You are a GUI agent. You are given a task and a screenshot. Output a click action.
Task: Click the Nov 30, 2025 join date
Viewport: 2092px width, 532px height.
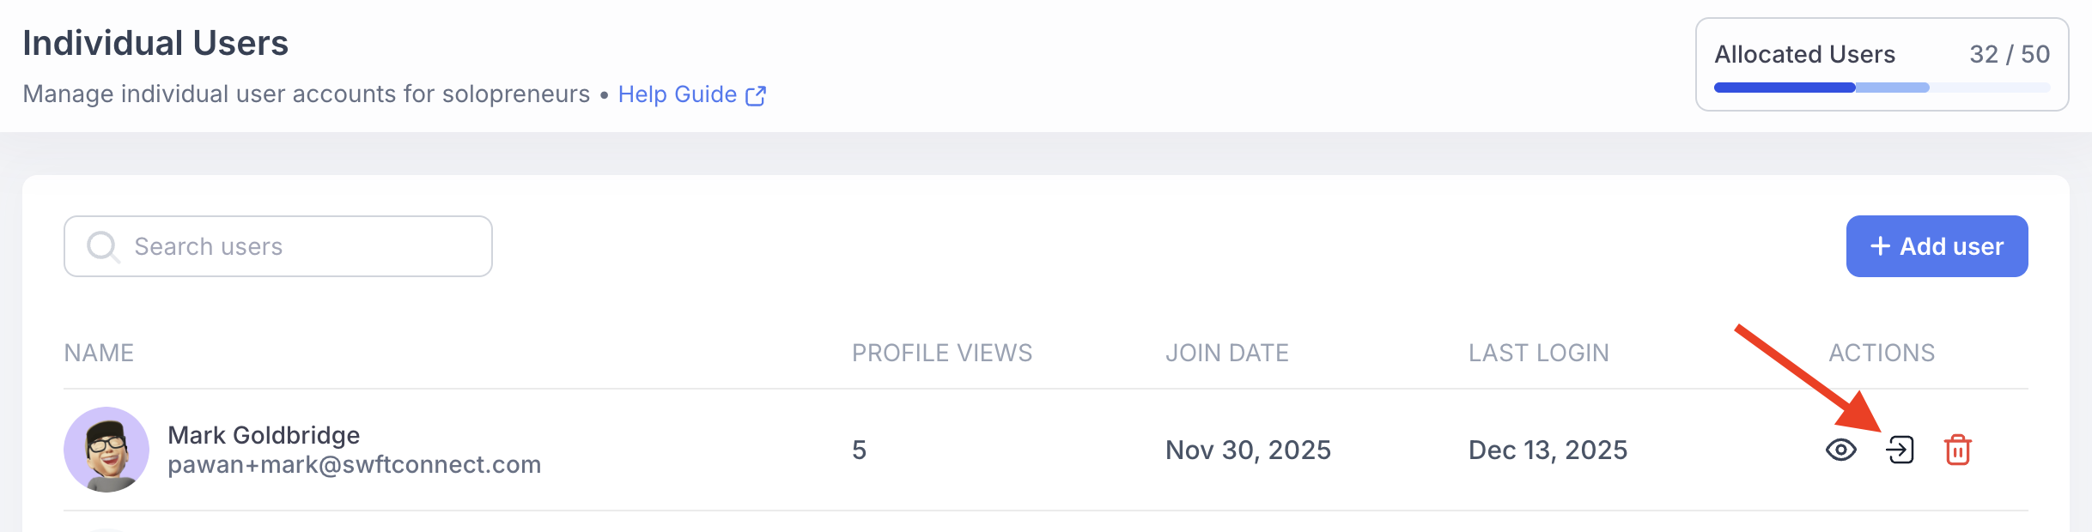[1247, 450]
